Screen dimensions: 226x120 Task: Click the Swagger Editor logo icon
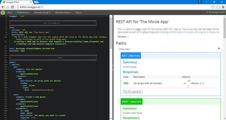coord(3,13)
